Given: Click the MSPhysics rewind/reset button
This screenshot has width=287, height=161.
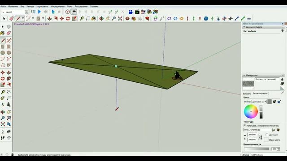Looking at the screenshot, I should click(46, 12).
